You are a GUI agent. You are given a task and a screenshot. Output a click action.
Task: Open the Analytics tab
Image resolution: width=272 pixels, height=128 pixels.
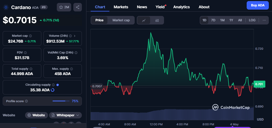181,7
